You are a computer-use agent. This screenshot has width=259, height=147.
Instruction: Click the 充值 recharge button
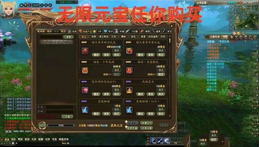(67, 116)
